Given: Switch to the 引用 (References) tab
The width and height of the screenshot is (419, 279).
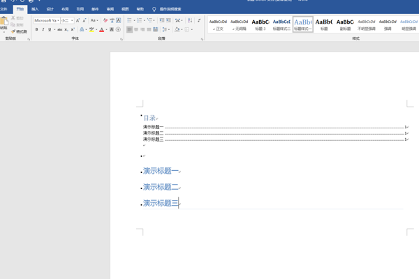Looking at the screenshot, I should coord(80,9).
